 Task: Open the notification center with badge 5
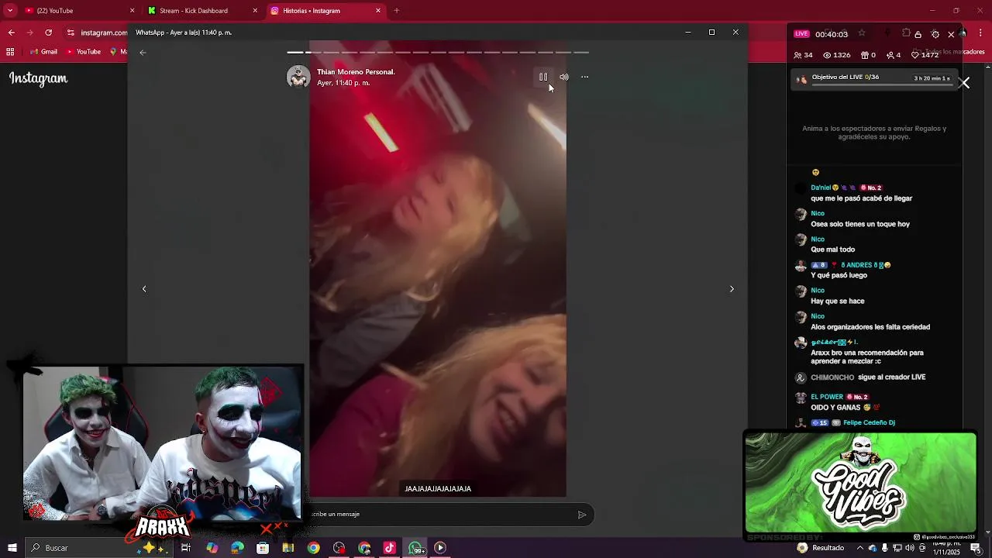coord(976,548)
